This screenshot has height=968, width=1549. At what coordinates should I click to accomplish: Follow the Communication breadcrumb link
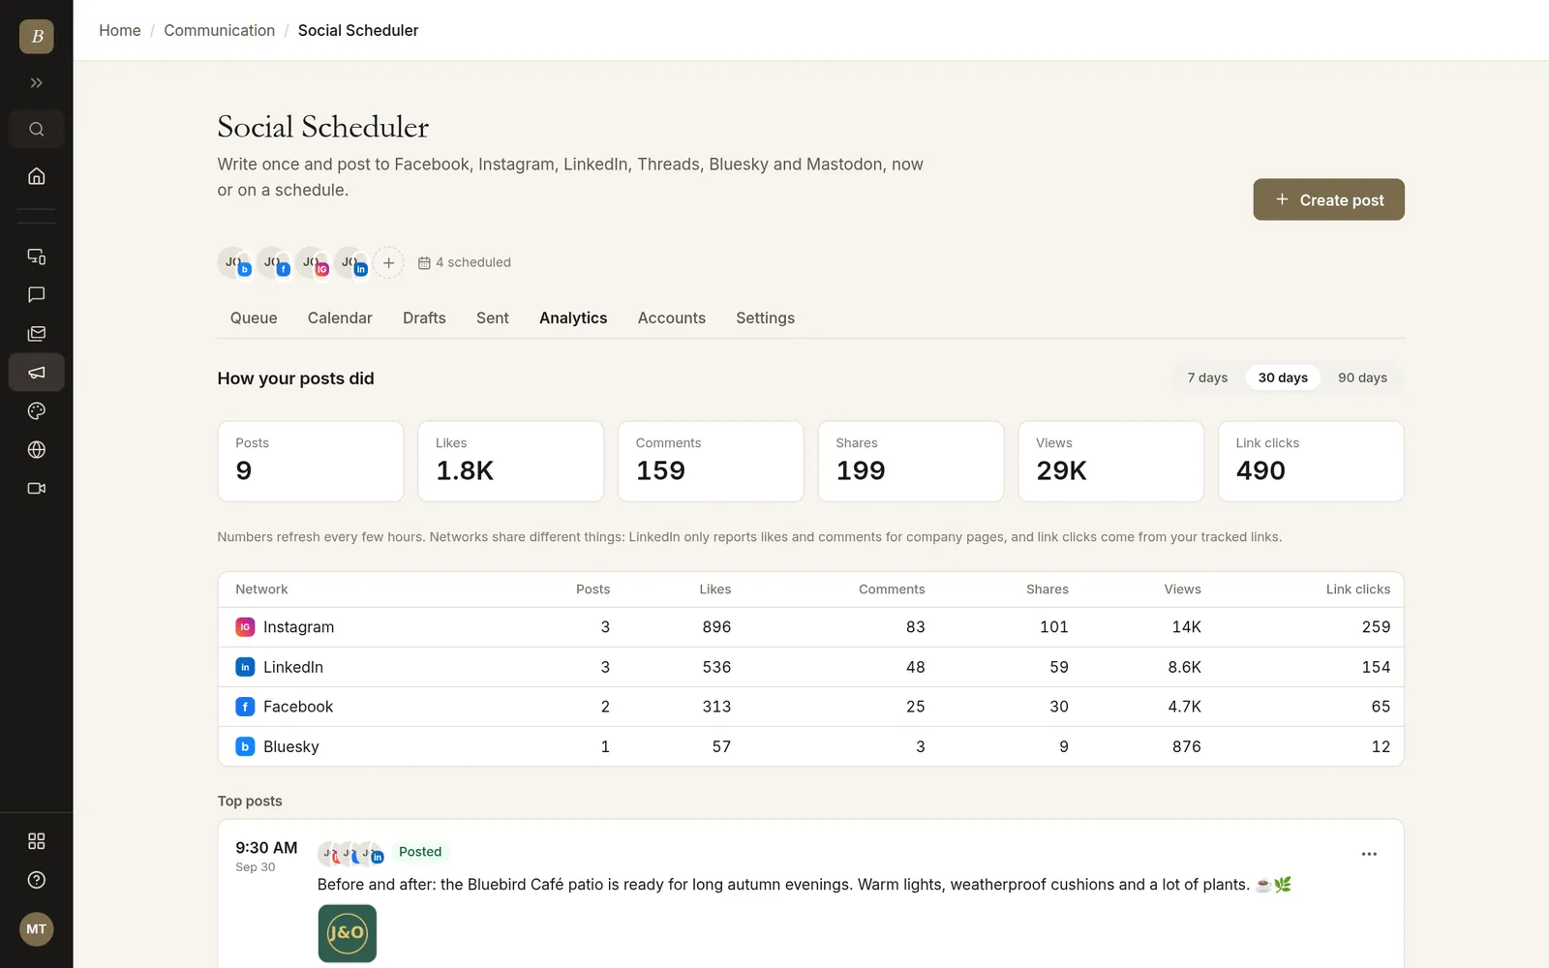tap(220, 31)
